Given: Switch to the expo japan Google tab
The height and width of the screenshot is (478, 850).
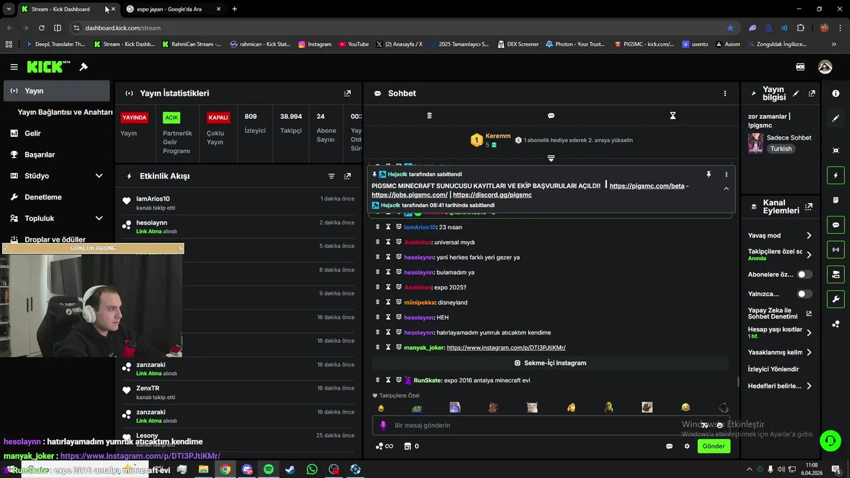Looking at the screenshot, I should click(173, 9).
